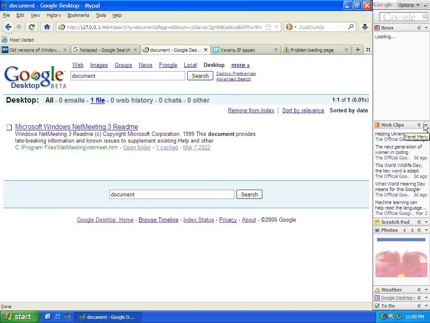This screenshot has width=430, height=323.
Task: Open the Images search link
Action: tap(99, 65)
